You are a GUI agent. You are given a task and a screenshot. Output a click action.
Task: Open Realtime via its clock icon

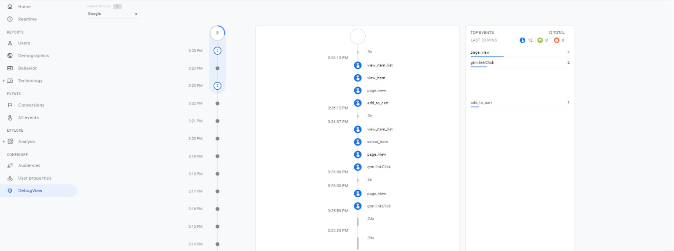[x=10, y=19]
